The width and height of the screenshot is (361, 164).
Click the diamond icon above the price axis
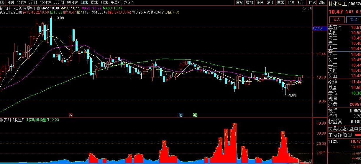pyautogui.click(x=304, y=9)
